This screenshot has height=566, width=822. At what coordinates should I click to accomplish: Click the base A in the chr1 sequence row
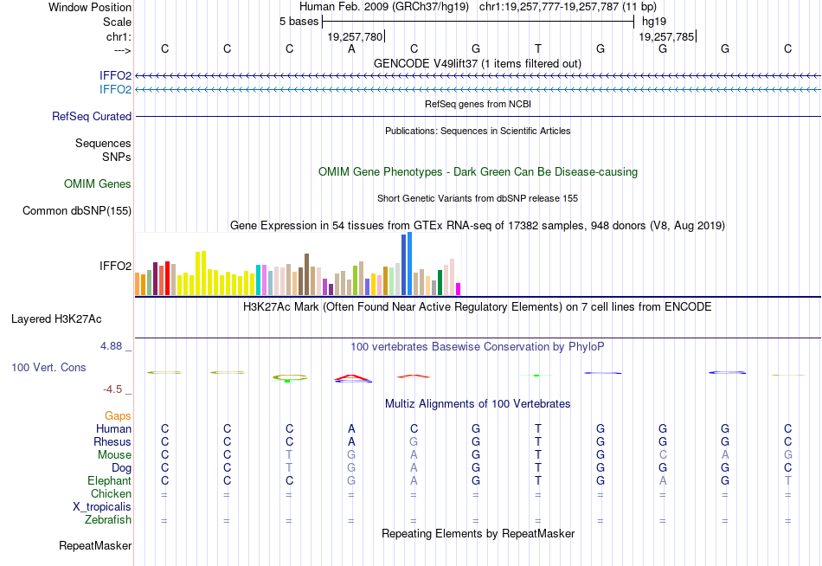351,48
